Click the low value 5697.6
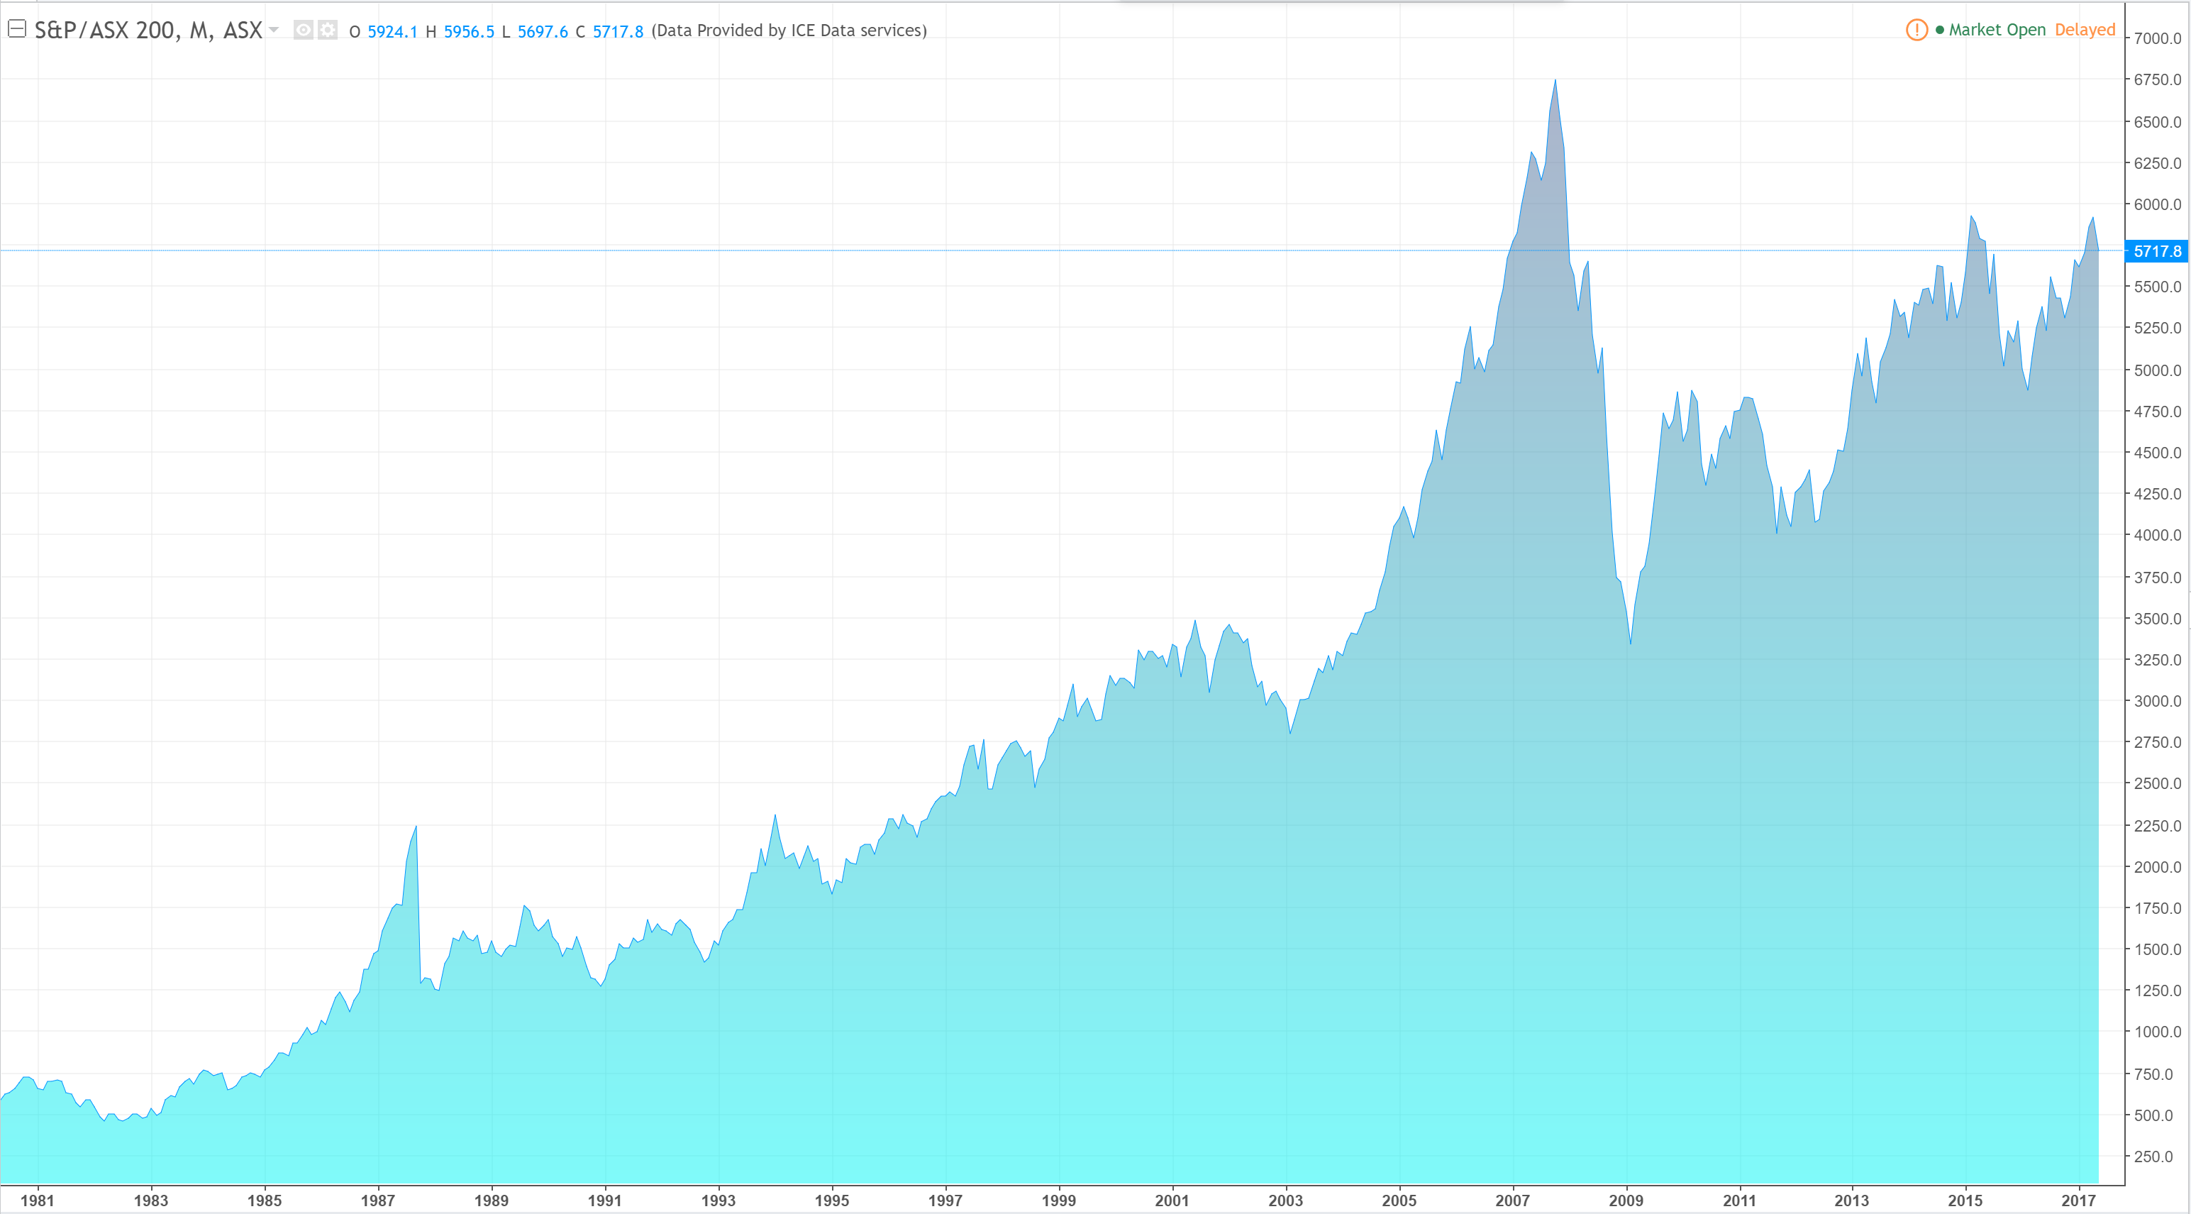 coord(543,31)
